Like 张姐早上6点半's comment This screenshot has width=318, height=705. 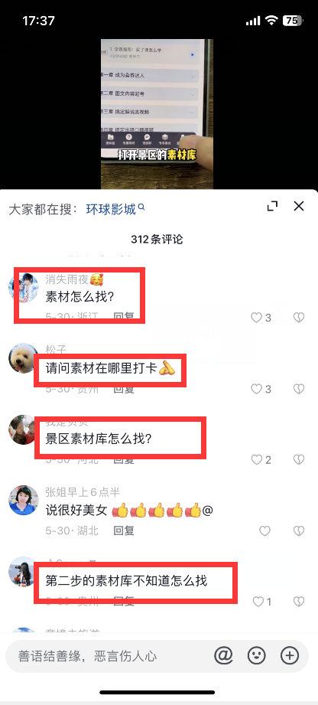(265, 531)
